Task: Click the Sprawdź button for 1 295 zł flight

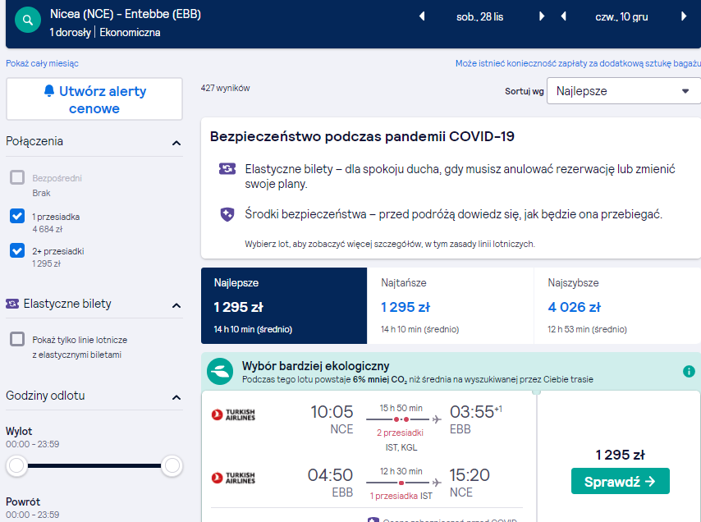Action: 620,481
